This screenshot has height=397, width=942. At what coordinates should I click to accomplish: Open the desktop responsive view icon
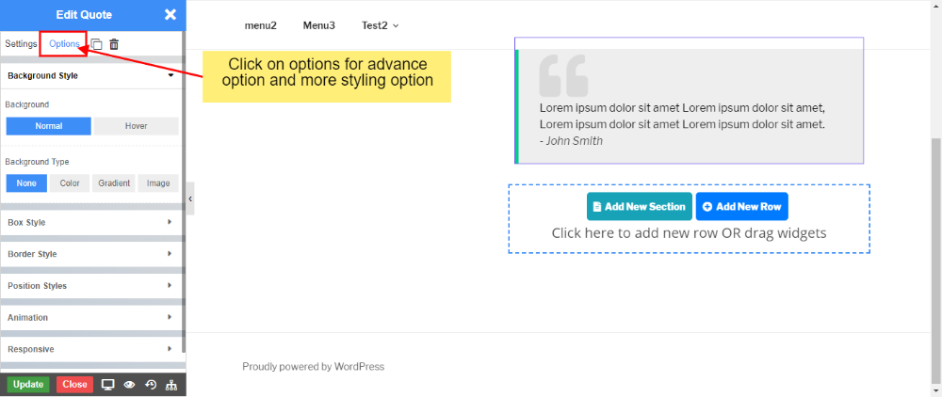click(x=107, y=384)
